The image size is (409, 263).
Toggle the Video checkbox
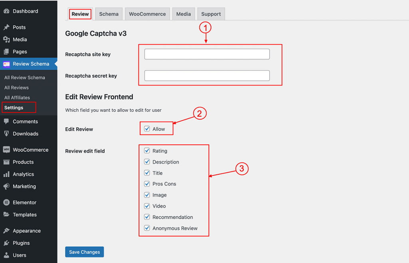click(147, 206)
